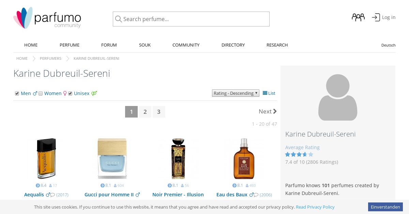Click the magnifier icon in search box
Viewport: 409px width, 214px height.
point(118,19)
